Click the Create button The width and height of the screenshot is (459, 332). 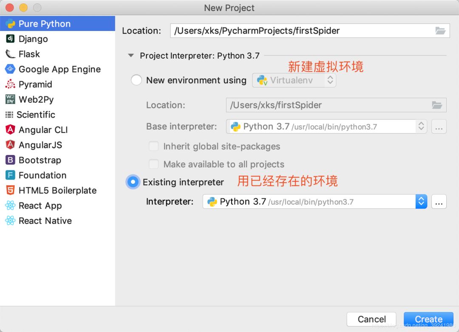[428, 319]
